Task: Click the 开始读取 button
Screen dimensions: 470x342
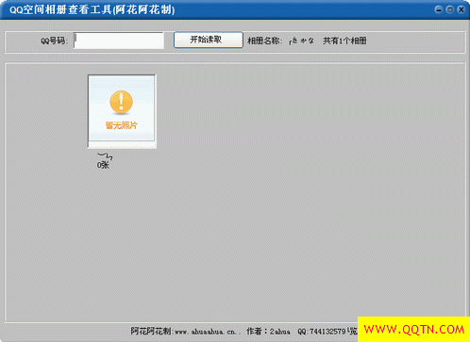Action: pyautogui.click(x=209, y=40)
